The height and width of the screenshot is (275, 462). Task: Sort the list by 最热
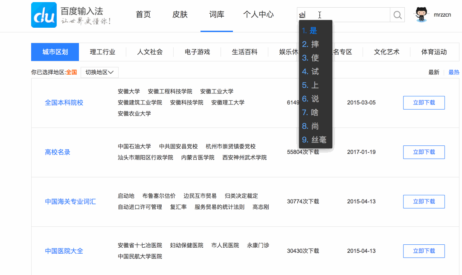coord(454,72)
